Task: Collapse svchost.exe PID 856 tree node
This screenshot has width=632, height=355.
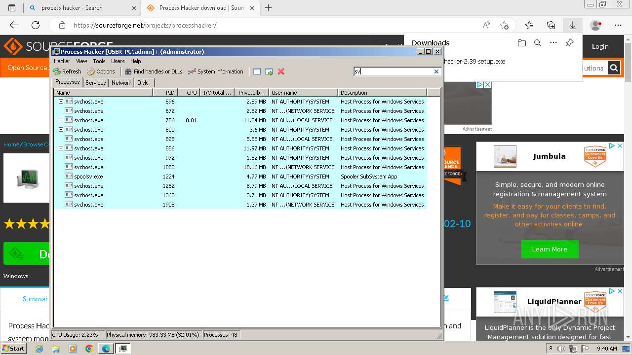Action: [61, 148]
